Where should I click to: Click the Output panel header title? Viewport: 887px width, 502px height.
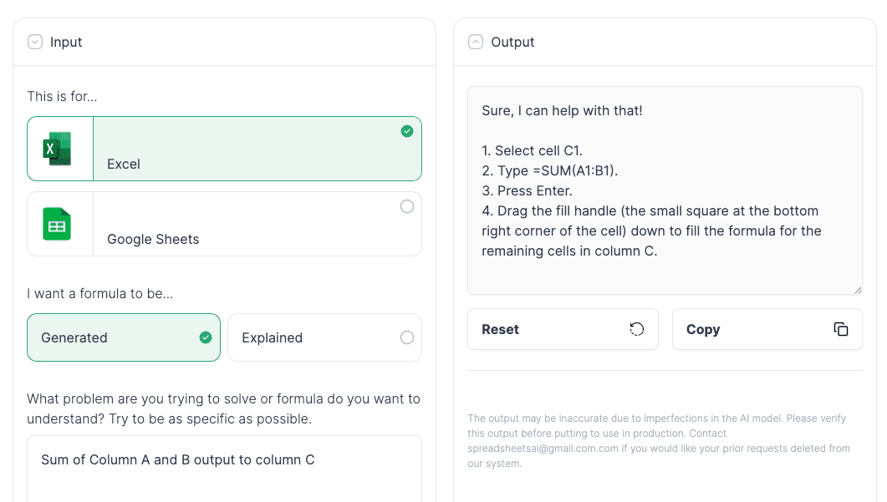click(512, 42)
